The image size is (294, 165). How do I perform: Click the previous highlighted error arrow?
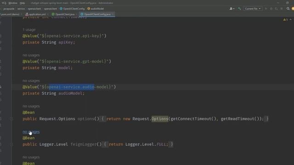[291, 20]
